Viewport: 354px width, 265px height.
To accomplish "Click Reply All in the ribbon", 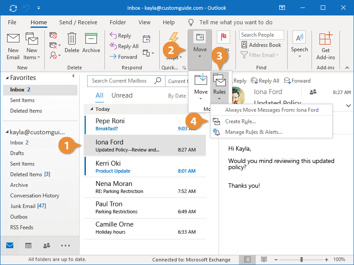I will tap(124, 46).
